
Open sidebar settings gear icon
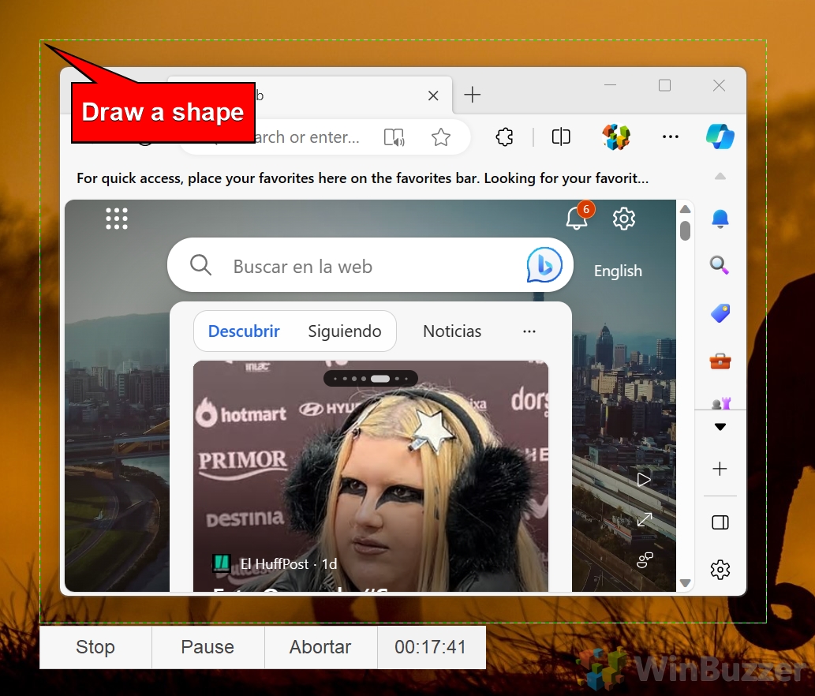(720, 570)
